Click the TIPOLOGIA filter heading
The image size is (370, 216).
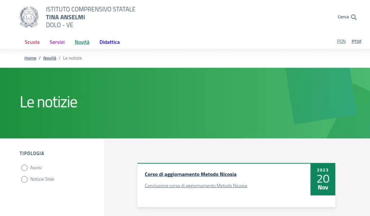point(32,154)
